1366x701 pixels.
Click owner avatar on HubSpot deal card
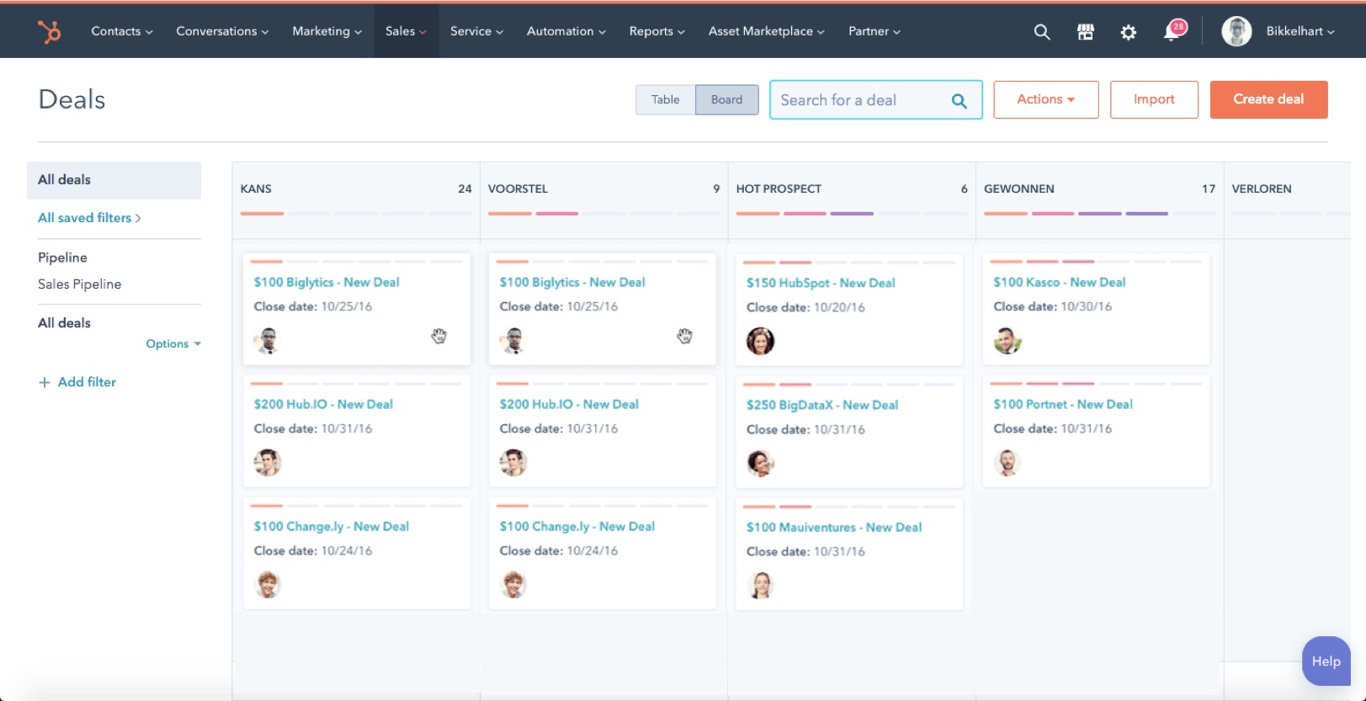(x=760, y=341)
